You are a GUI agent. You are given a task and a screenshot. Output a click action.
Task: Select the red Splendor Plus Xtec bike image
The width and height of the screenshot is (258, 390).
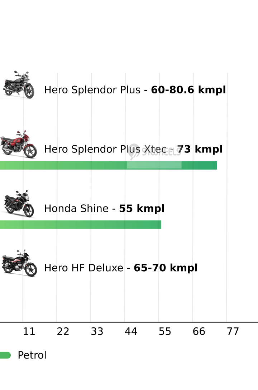(18, 145)
